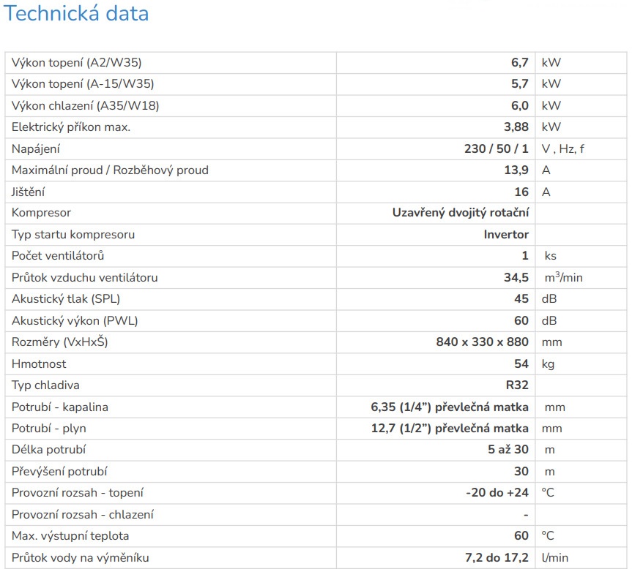Click the "Maximální proud / Rozběhový proud" label
The image size is (632, 569).
point(110,170)
